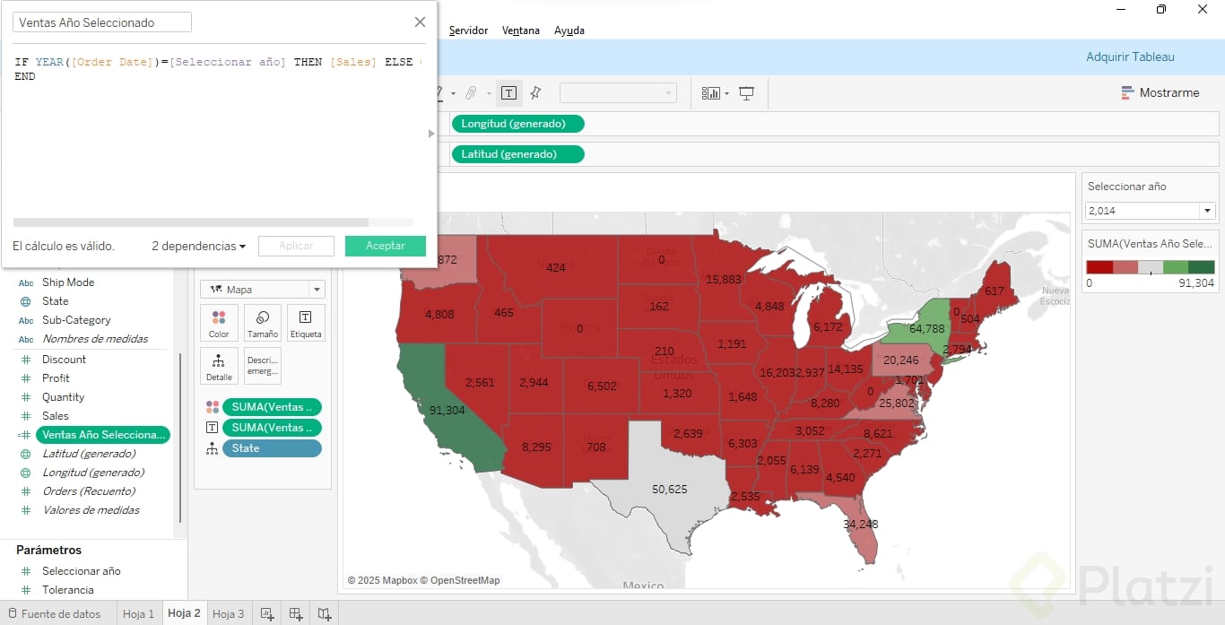1225x625 pixels.
Task: Switch to Hoja 1 tab
Action: pos(138,614)
